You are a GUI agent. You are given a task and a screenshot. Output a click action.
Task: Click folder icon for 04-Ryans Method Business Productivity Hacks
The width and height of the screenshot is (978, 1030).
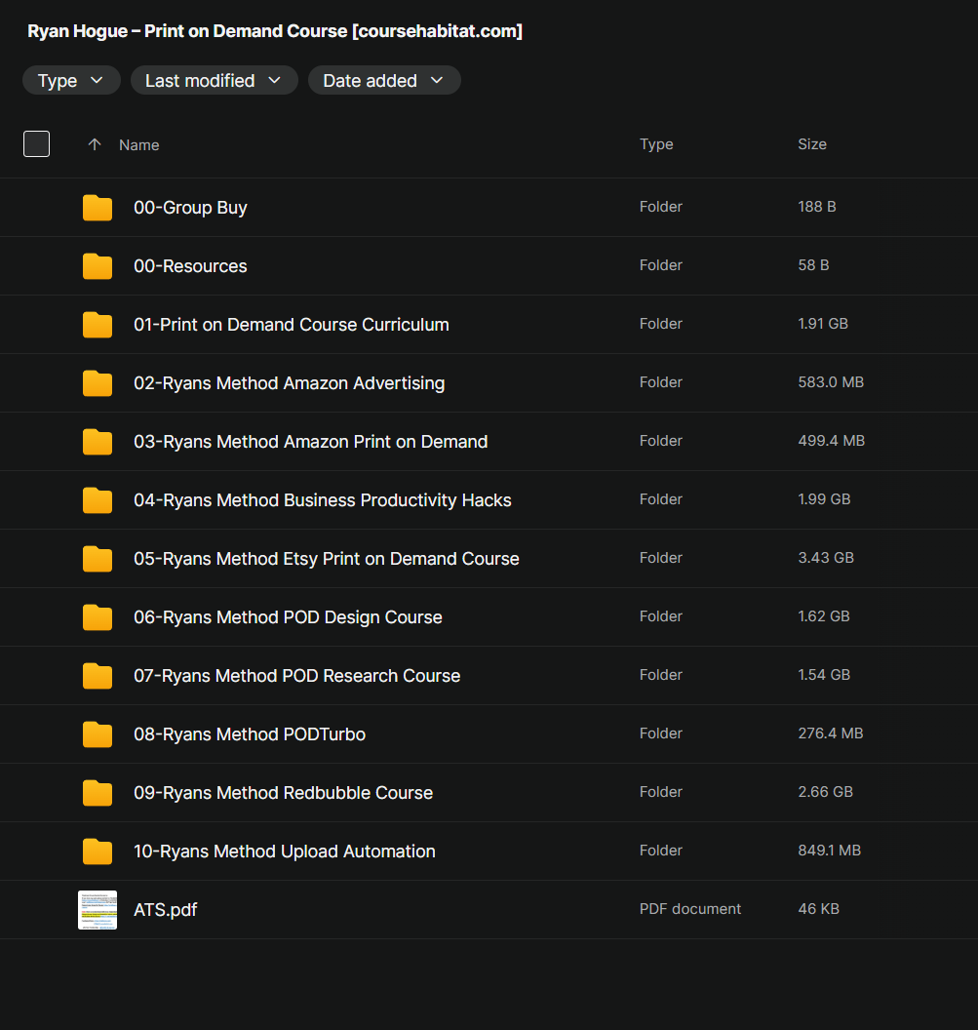pyautogui.click(x=98, y=500)
